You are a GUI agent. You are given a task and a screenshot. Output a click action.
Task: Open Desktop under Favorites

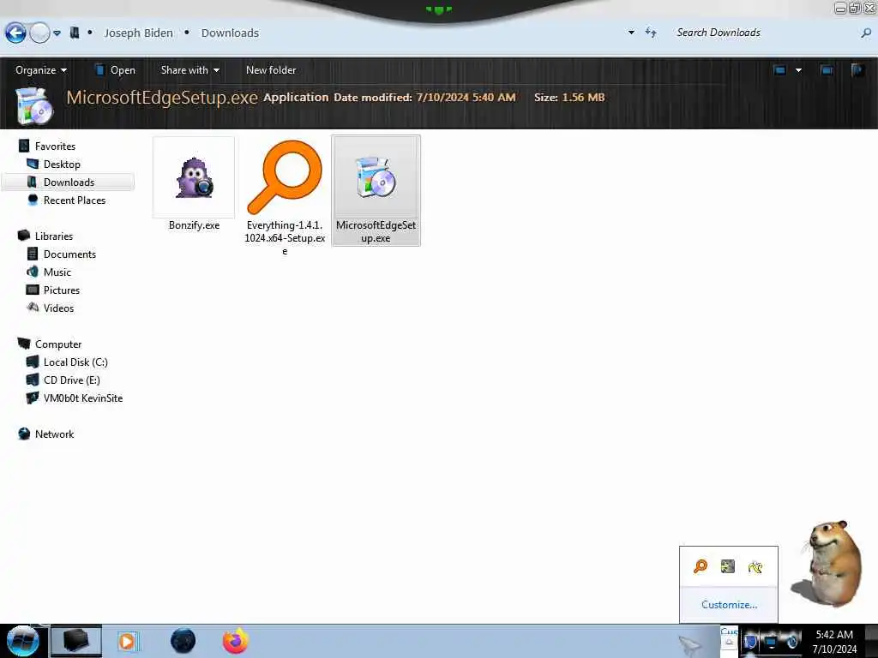click(x=62, y=164)
